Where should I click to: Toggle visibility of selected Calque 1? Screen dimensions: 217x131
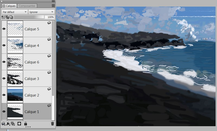[4, 111]
